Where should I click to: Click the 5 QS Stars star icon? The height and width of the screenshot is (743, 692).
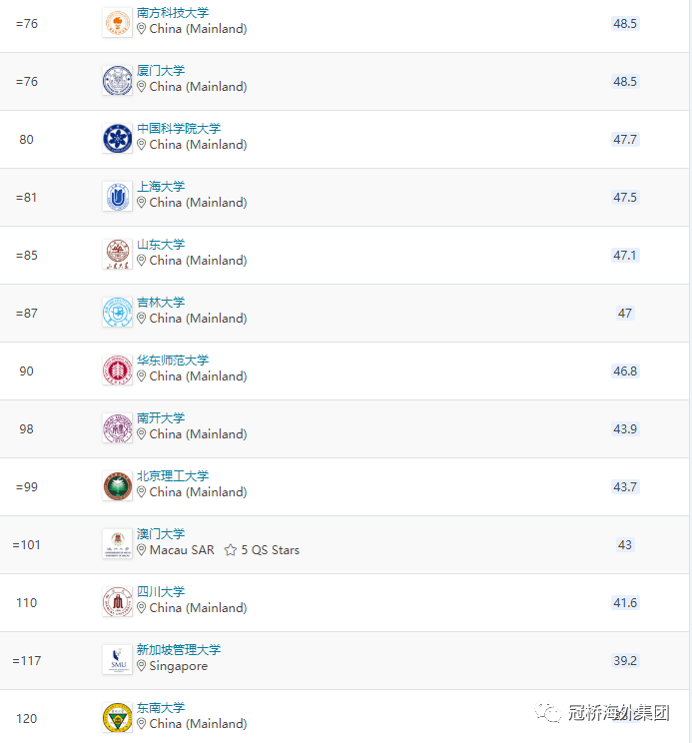click(231, 550)
